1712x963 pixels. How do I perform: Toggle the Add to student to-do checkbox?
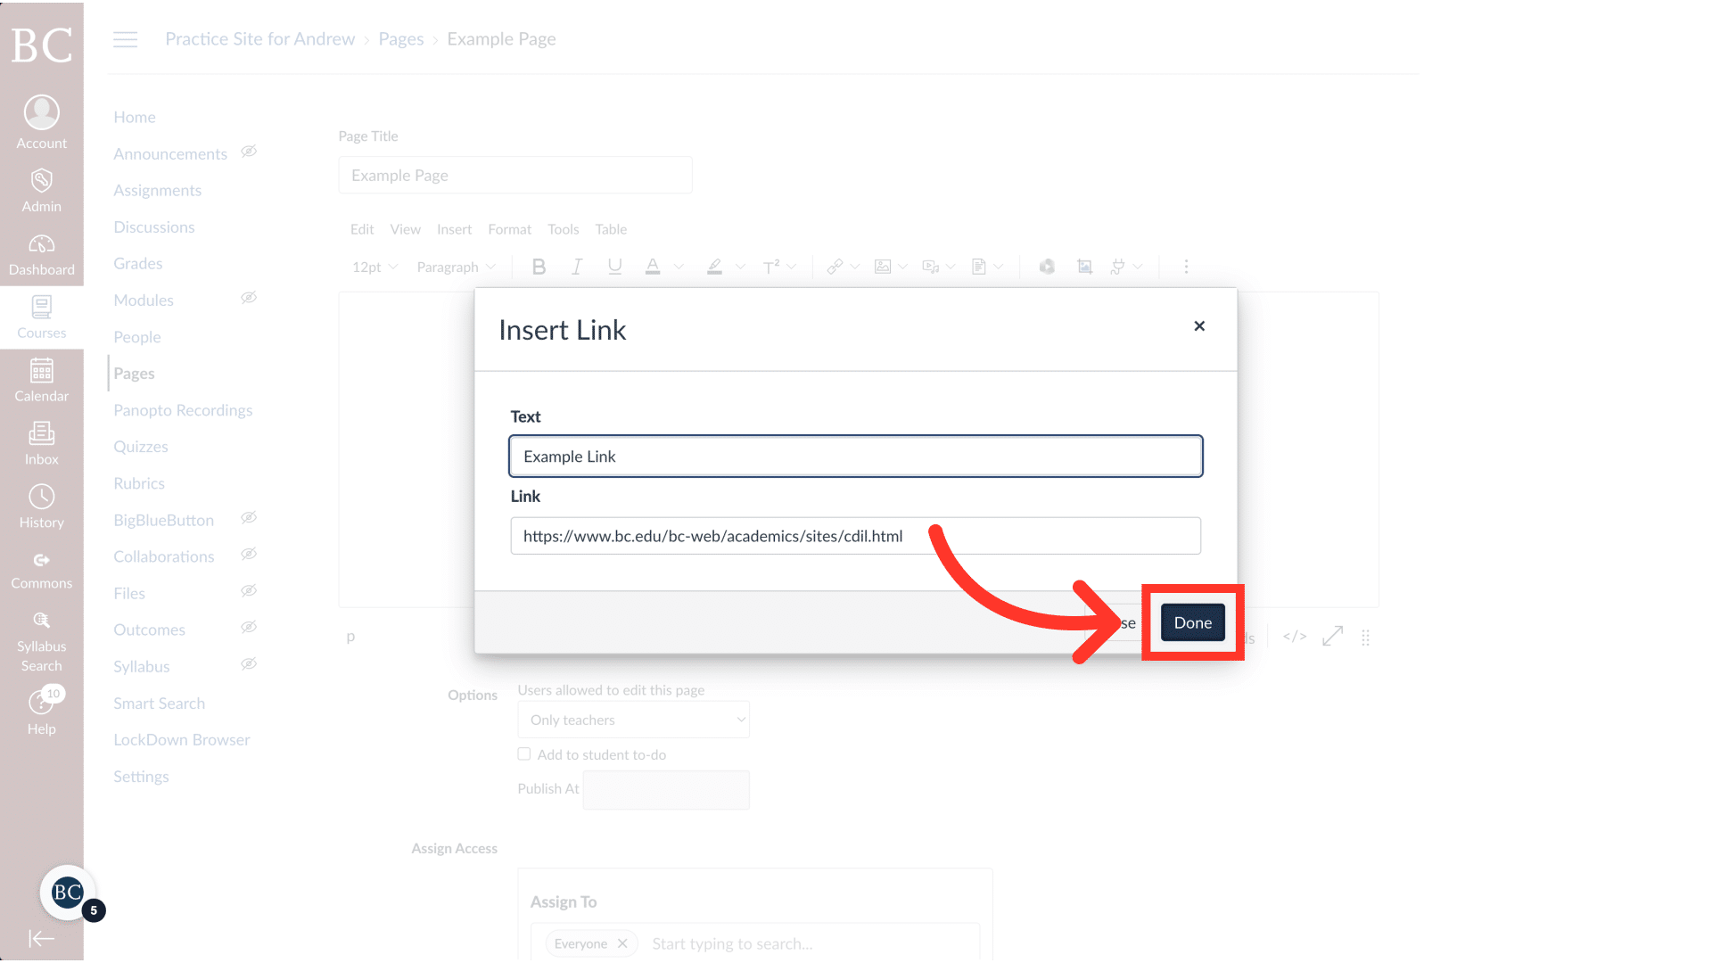point(524,753)
